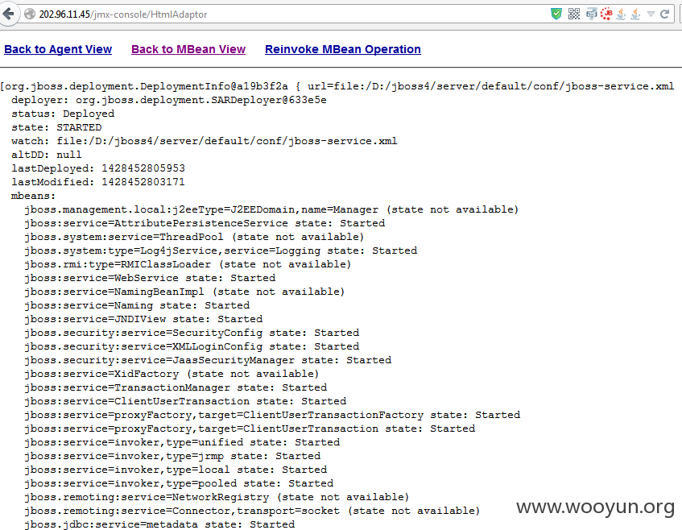
Task: Click the 'altDD: null' line
Action: click(x=46, y=155)
